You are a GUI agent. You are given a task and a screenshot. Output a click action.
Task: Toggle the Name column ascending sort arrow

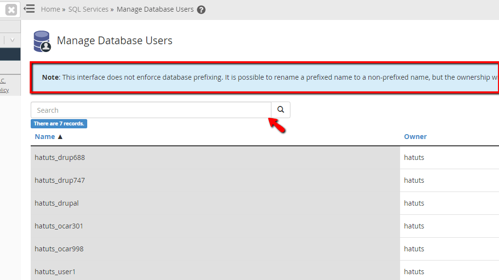(x=60, y=137)
